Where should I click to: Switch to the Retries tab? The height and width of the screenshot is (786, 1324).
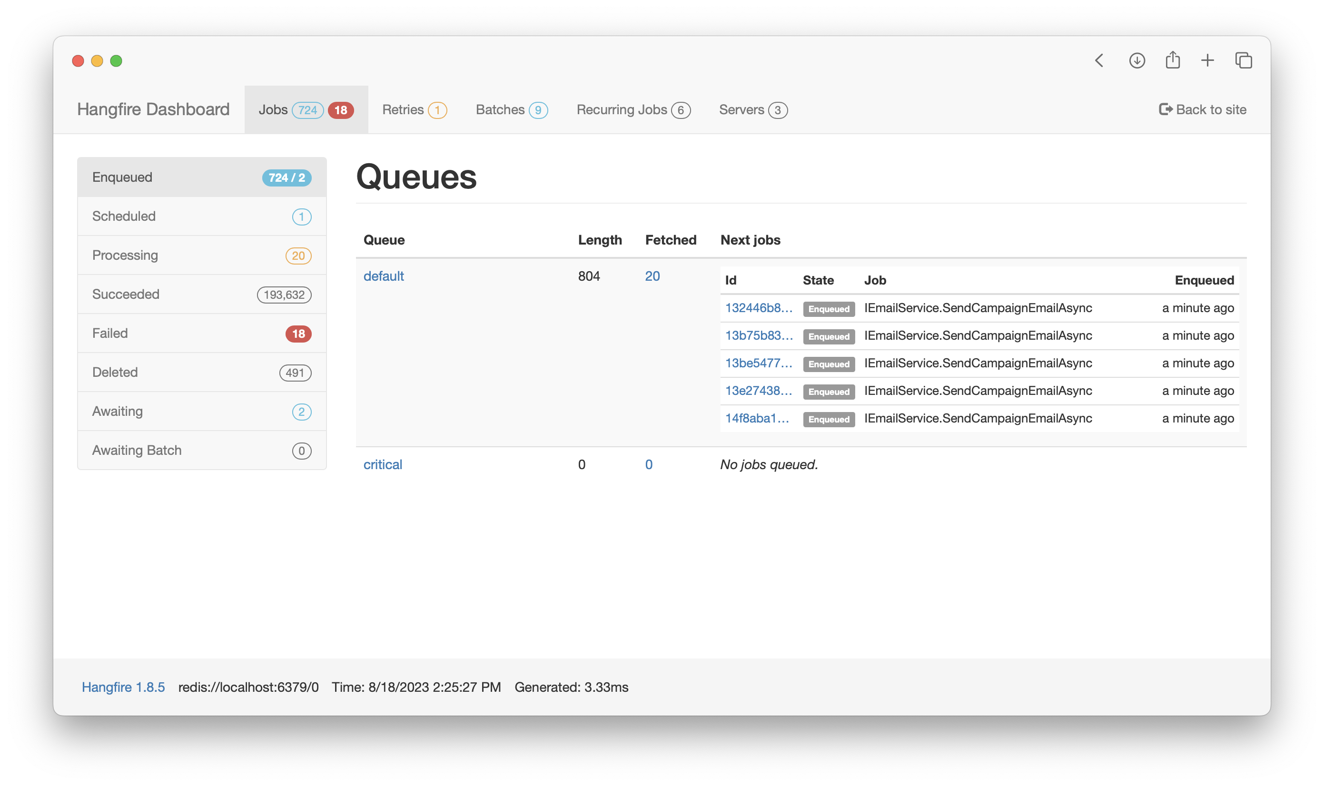(x=415, y=109)
